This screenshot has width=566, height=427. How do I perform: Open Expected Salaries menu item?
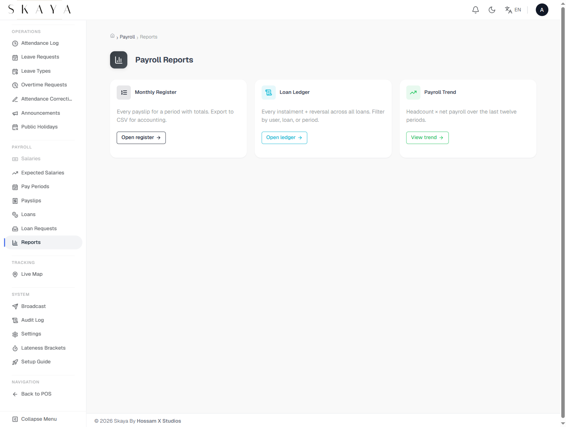point(43,173)
